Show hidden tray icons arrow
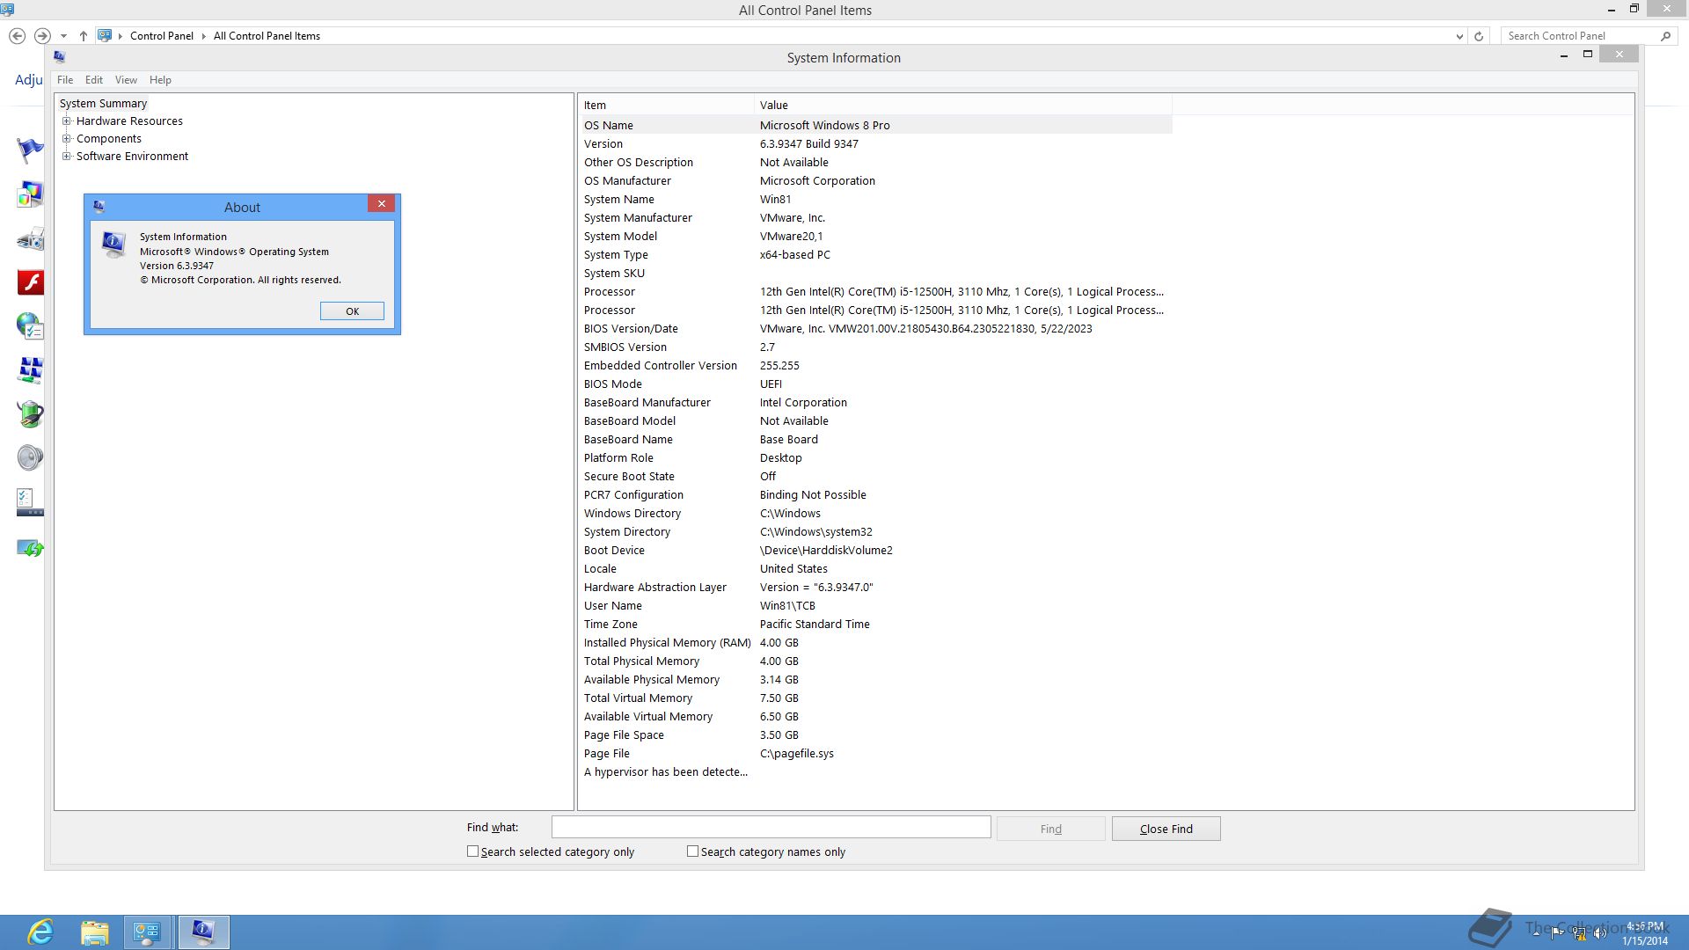 (1536, 933)
